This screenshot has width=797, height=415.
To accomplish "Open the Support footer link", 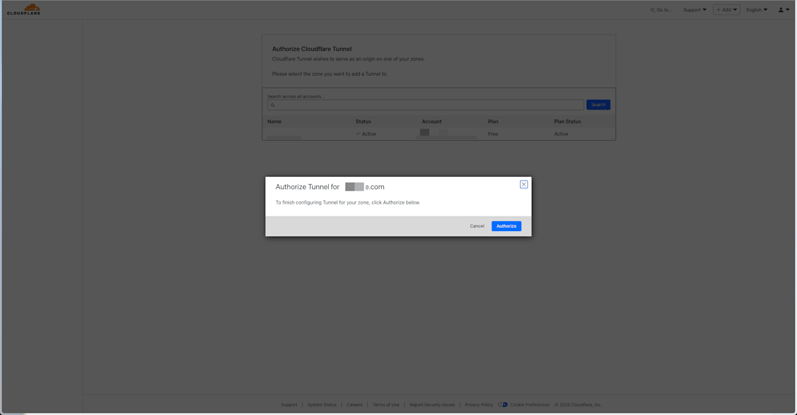I will point(289,404).
